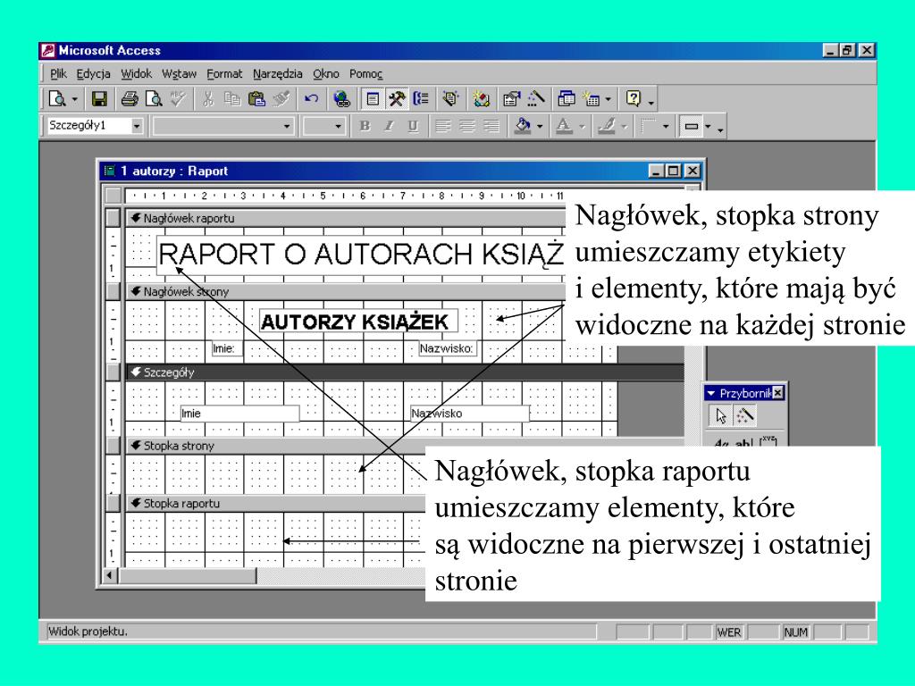Click the report horizontal scrollbar left arrow
915x686 pixels.
tap(110, 576)
